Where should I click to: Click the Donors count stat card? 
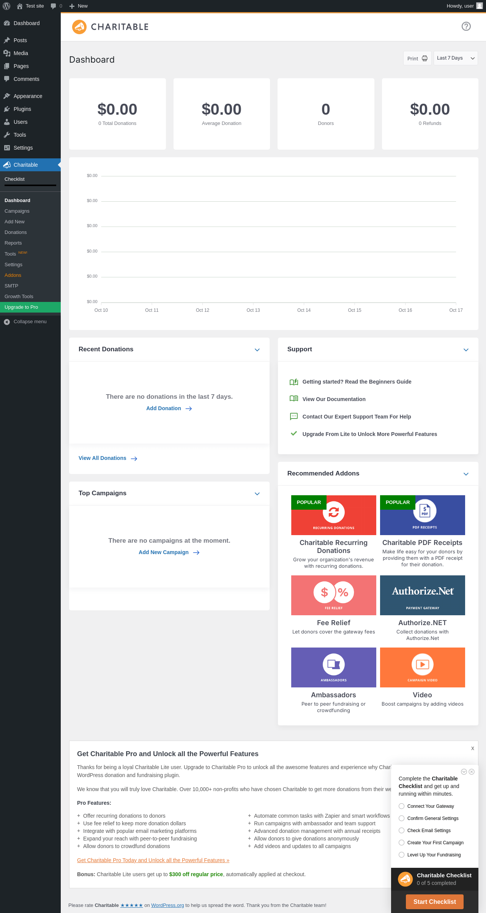[326, 114]
